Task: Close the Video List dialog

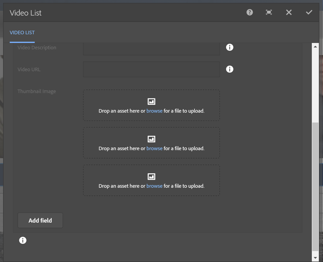Action: click(289, 12)
